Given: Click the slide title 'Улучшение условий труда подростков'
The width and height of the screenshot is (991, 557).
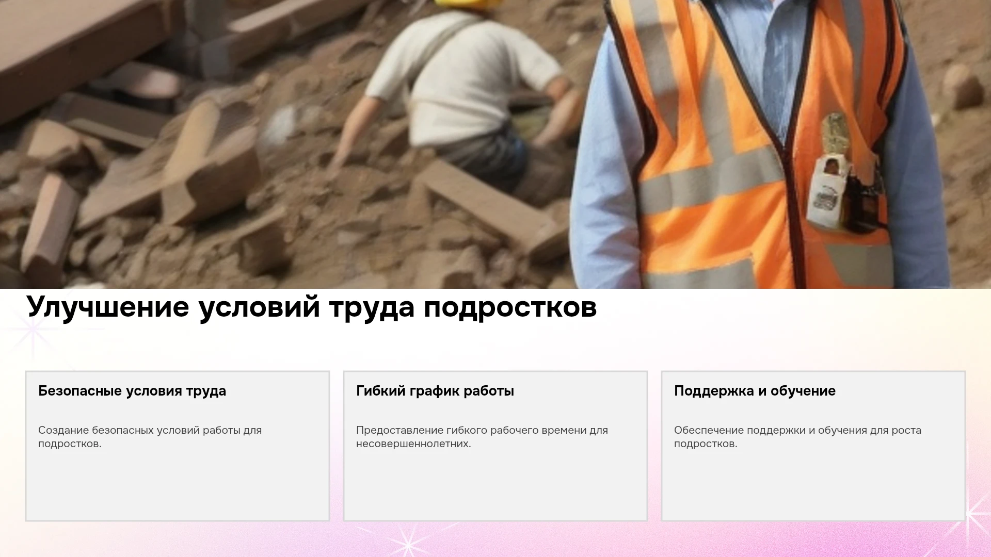Looking at the screenshot, I should click(311, 307).
